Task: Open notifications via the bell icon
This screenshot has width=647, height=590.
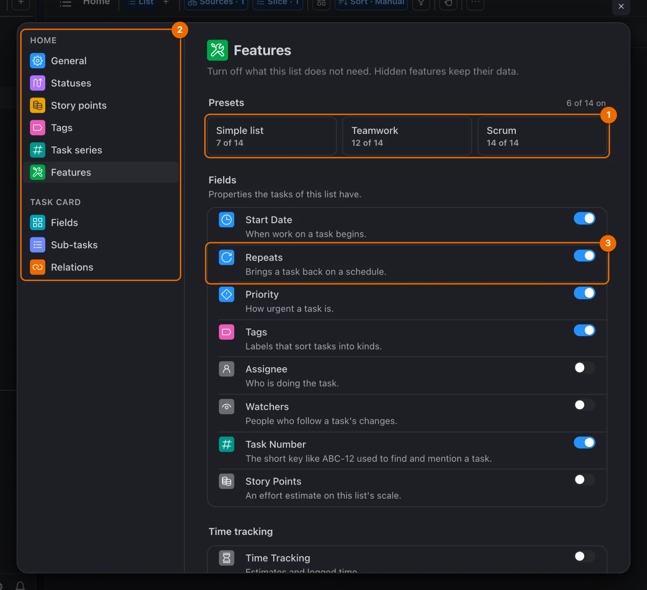Action: coord(20,586)
